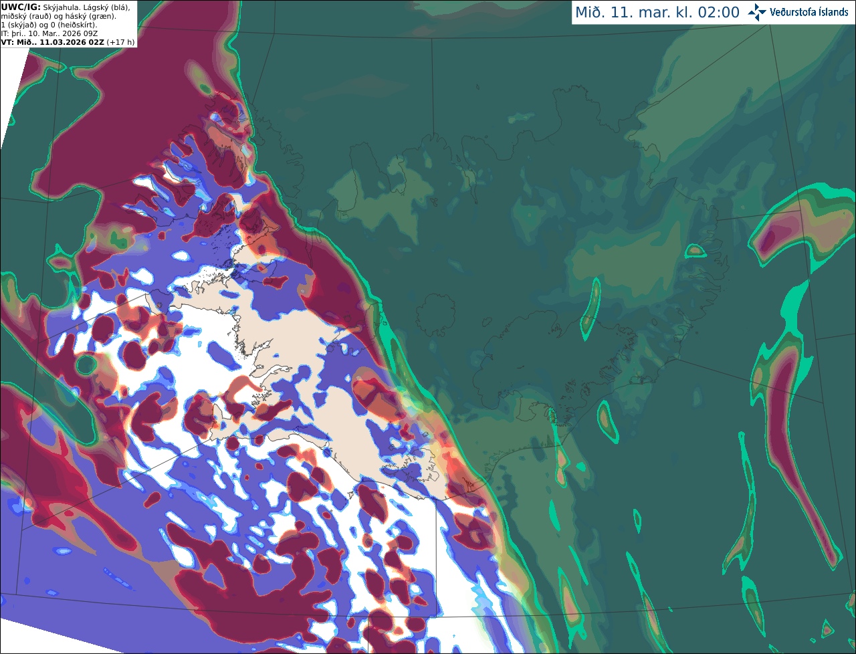The height and width of the screenshot is (654, 856).
Task: Click the 'Mið. 11. mar. kl. 02:00' timestamp
Action: pyautogui.click(x=657, y=13)
